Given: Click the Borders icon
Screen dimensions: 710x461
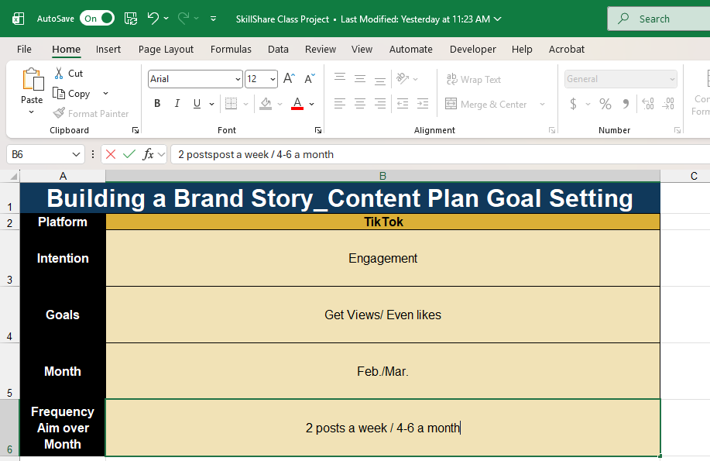Looking at the screenshot, I should click(x=232, y=104).
